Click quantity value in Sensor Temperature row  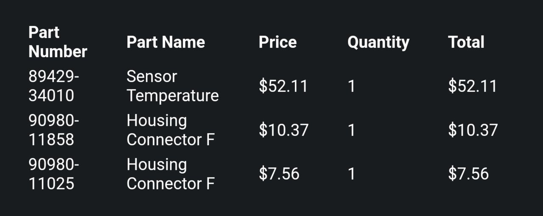coord(351,86)
